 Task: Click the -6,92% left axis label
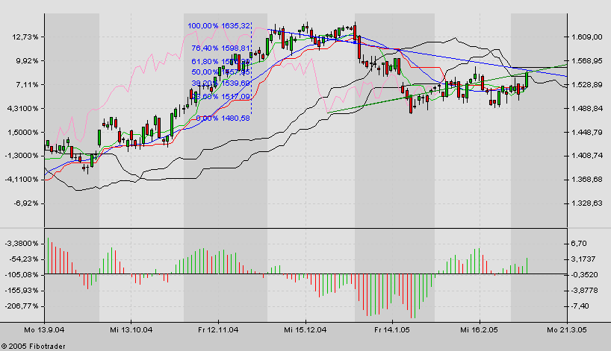(28, 203)
